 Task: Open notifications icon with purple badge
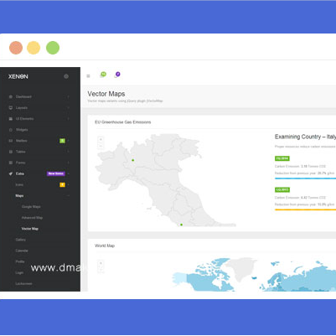coord(117,75)
